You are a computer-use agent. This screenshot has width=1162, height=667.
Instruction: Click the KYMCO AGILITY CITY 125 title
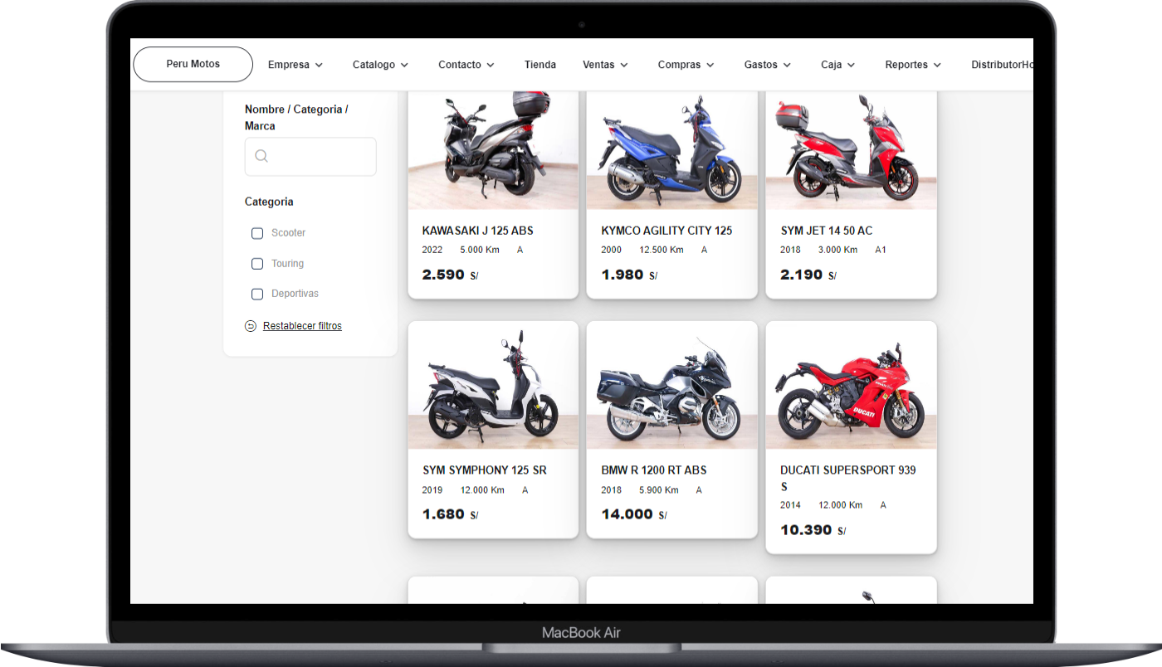point(666,231)
